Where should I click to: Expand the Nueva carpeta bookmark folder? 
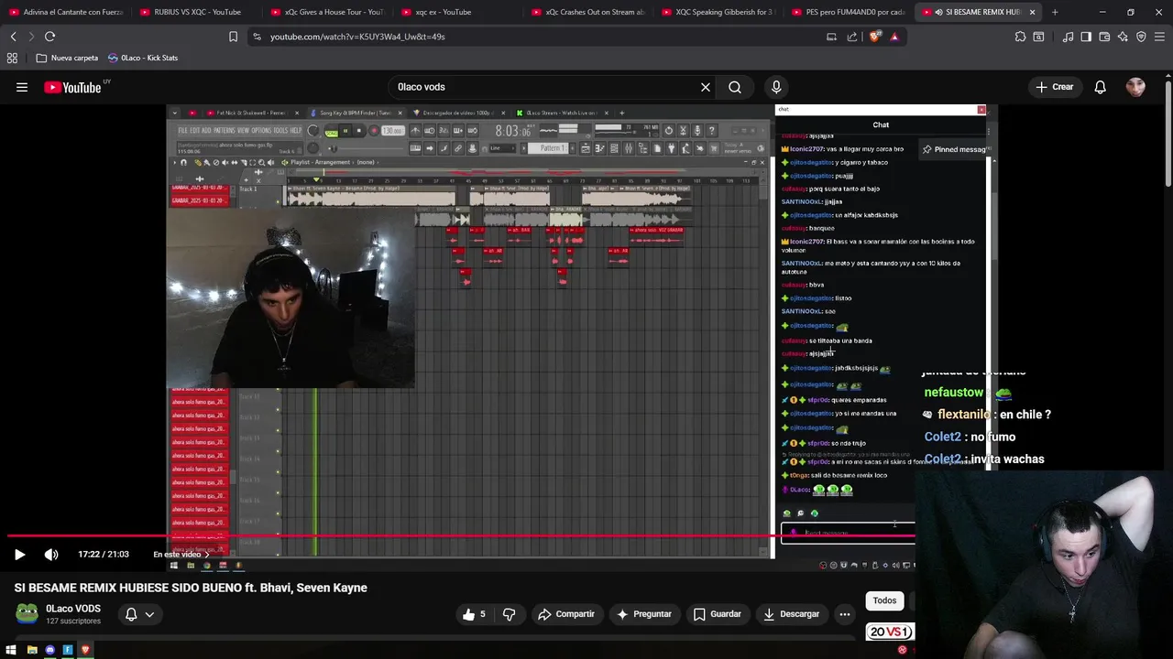[67, 58]
